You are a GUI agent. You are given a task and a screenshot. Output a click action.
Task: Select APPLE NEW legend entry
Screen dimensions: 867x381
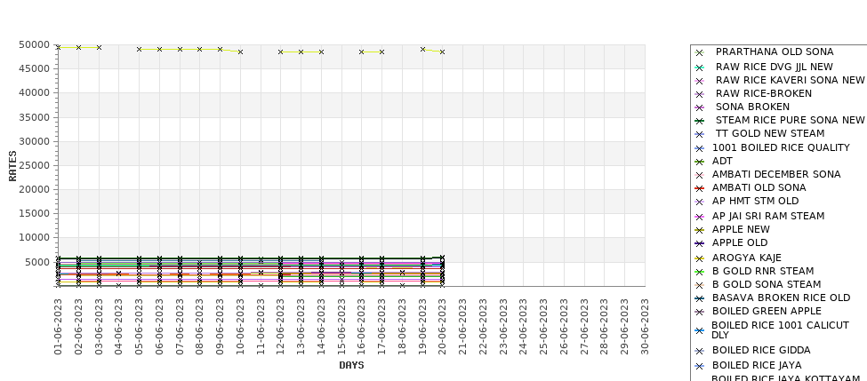[741, 229]
